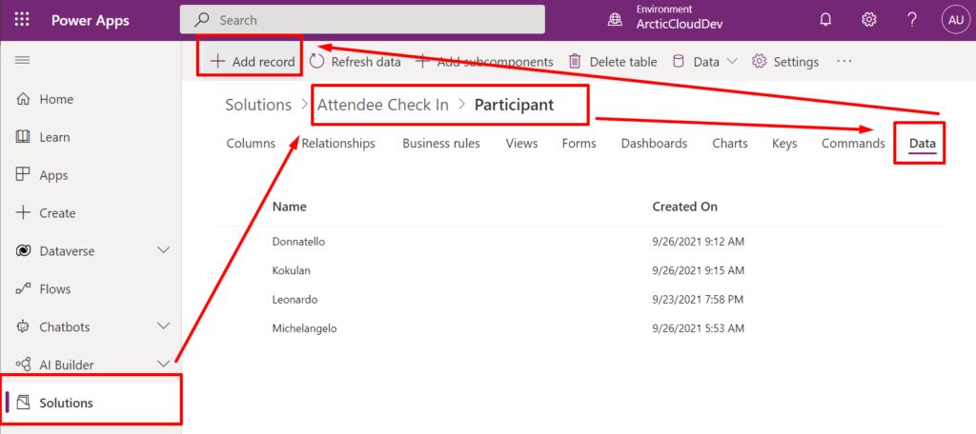
Task: Click the AI Builder icon
Action: pyautogui.click(x=23, y=365)
